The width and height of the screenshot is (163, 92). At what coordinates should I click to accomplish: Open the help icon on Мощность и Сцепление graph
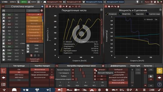tap(160, 10)
